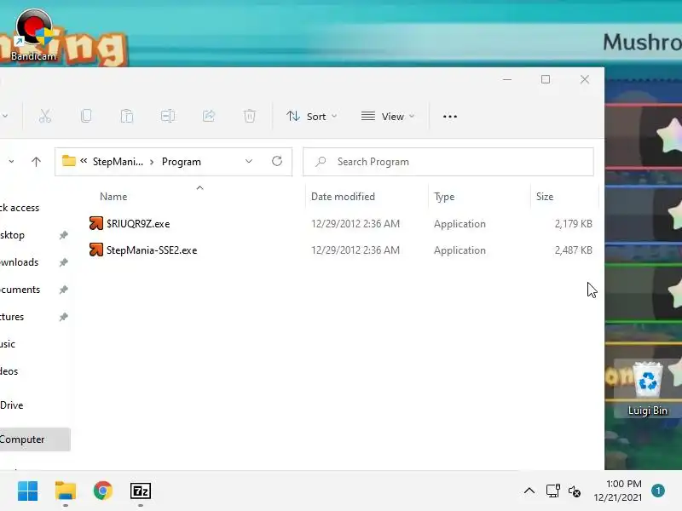Open the Luigi Bin recycle bin
This screenshot has width=682, height=511.
648,388
